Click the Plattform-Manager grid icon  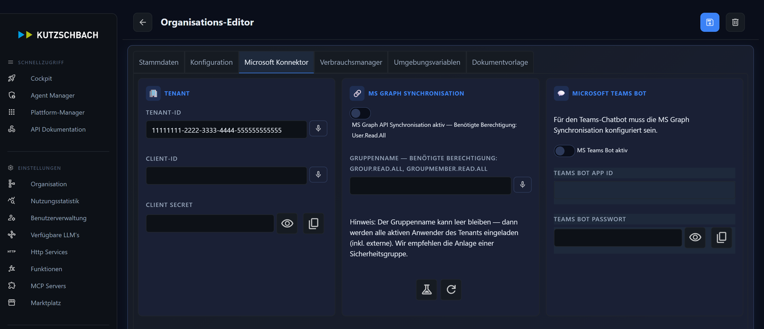pos(12,112)
